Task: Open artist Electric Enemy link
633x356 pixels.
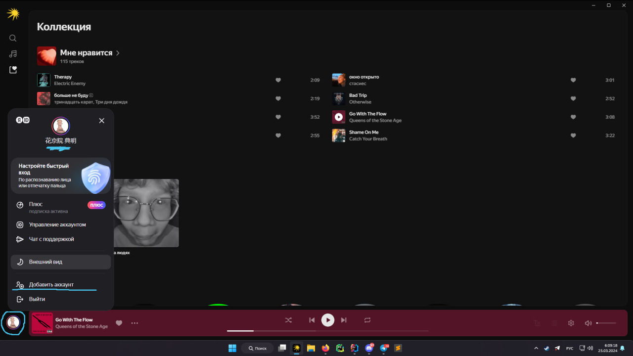Action: 70,84
